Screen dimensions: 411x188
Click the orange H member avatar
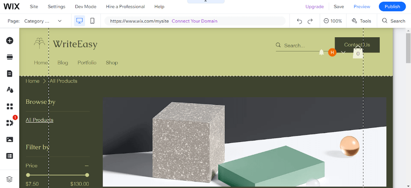pyautogui.click(x=332, y=52)
